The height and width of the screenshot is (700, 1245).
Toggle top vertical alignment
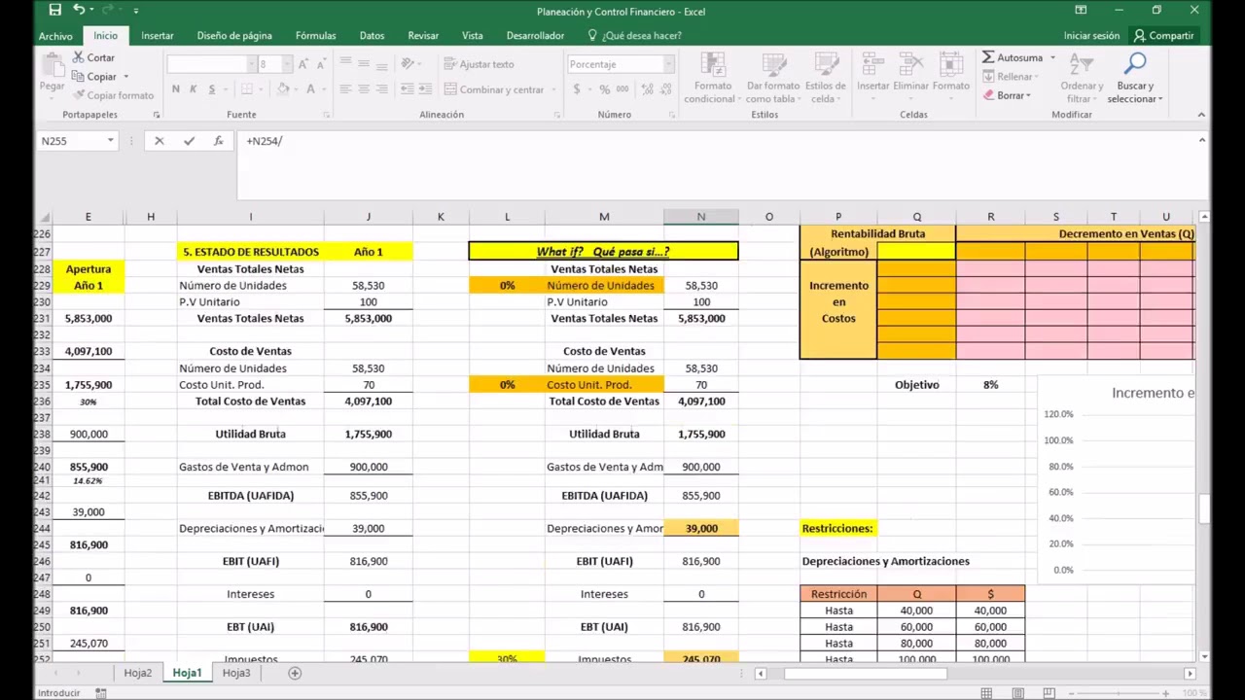345,64
